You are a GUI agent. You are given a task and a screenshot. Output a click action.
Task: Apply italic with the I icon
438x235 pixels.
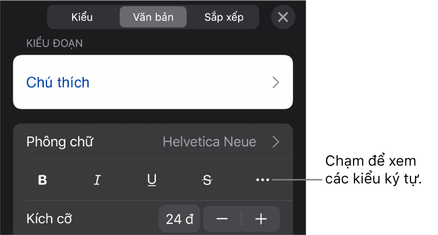(x=97, y=180)
